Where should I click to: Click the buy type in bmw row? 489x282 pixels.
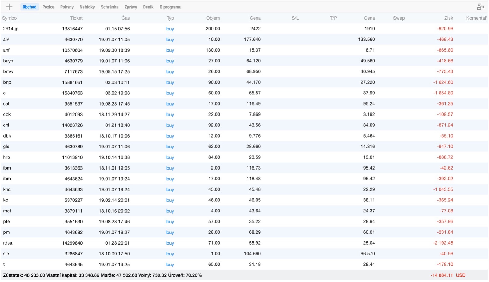point(170,72)
